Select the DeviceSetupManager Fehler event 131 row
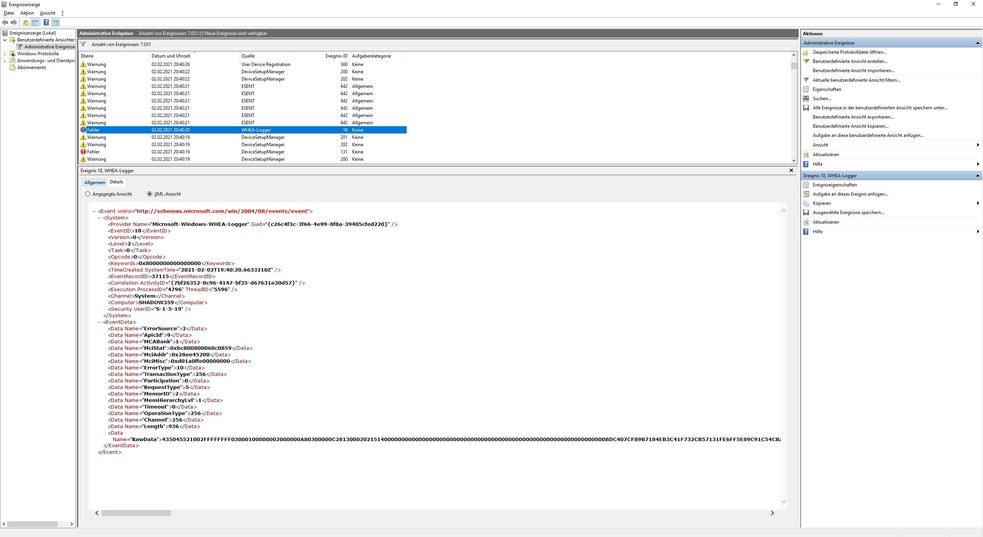This screenshot has height=537, width=983. (x=242, y=152)
